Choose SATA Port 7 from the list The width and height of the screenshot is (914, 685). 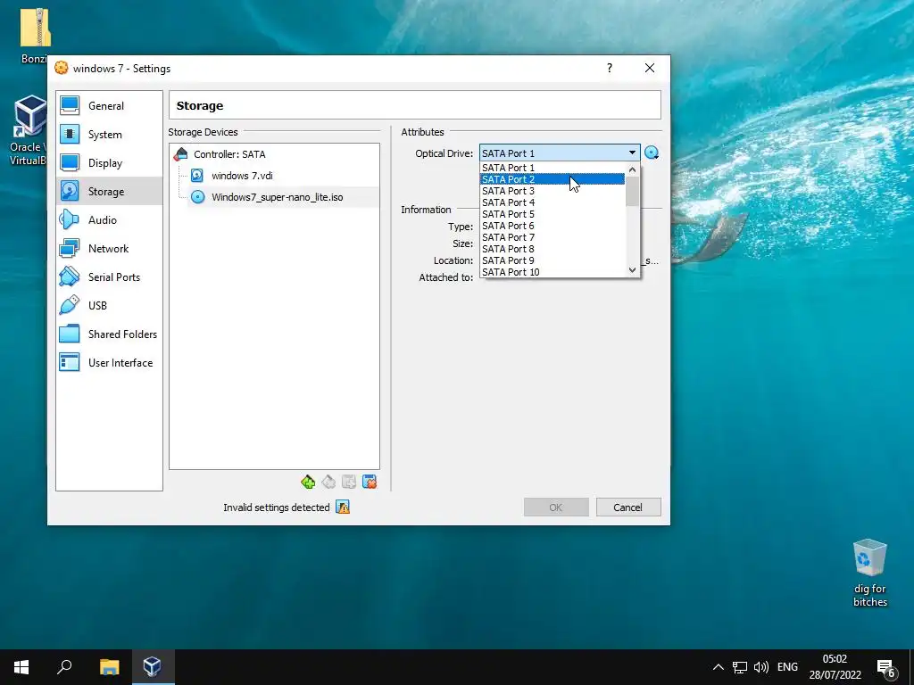point(553,237)
